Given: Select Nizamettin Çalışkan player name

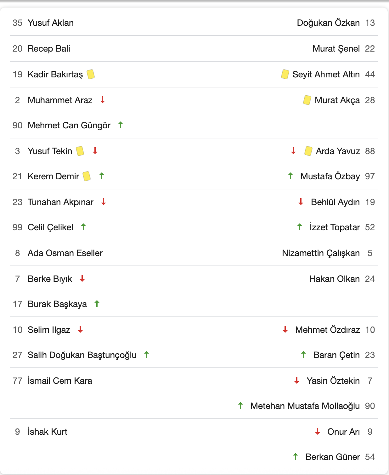Looking at the screenshot, I should click(321, 253).
